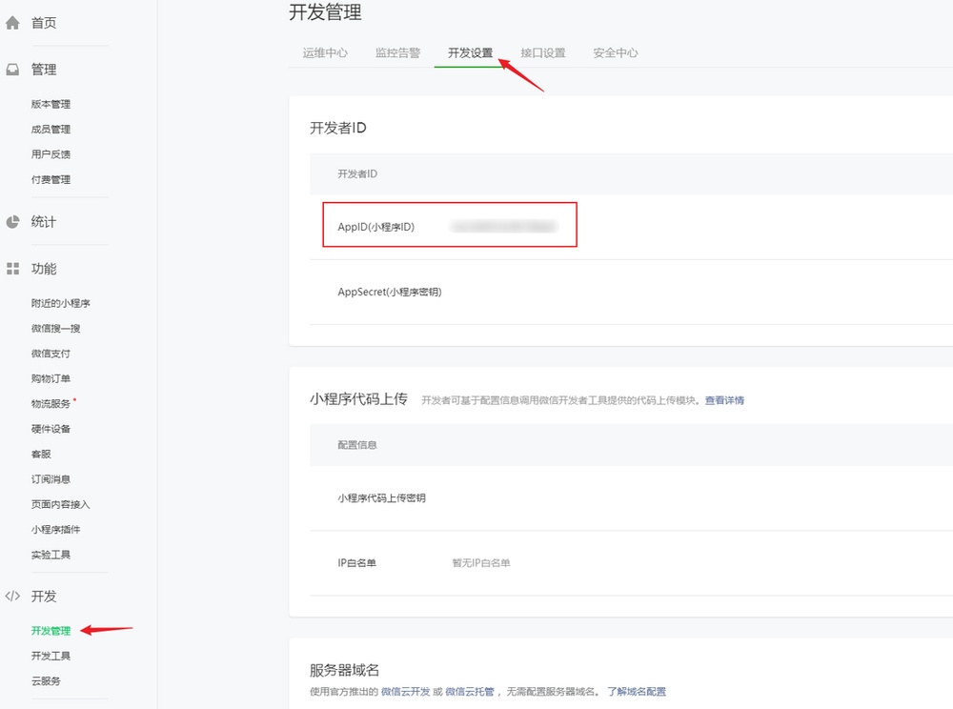Screen dimensions: 953x709
Task: Click the pie chart icon beside 统计
Action: pyautogui.click(x=12, y=222)
